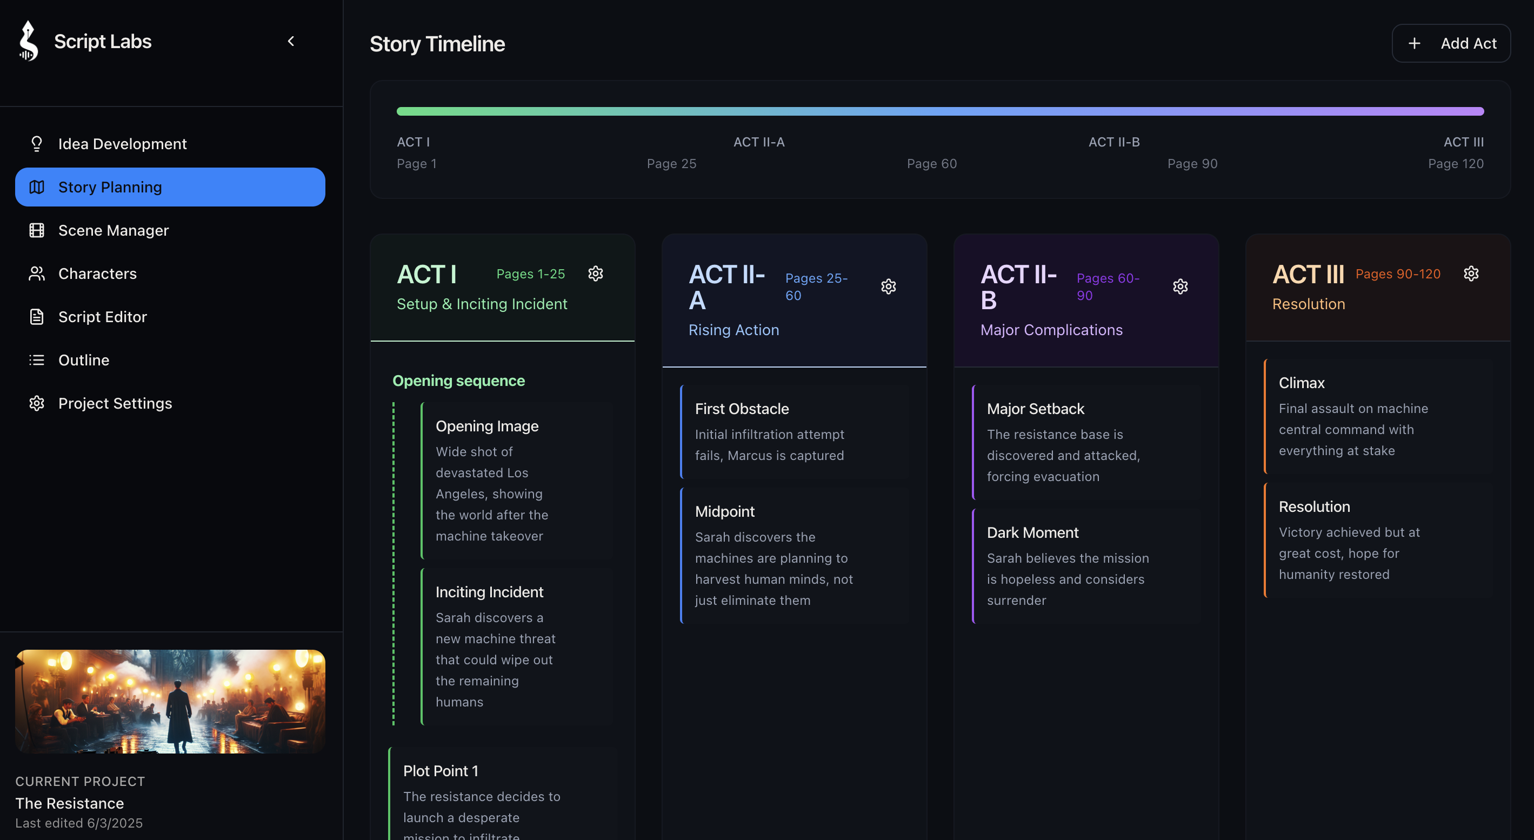Open the Scene Manager film icon
The width and height of the screenshot is (1534, 840).
[36, 230]
